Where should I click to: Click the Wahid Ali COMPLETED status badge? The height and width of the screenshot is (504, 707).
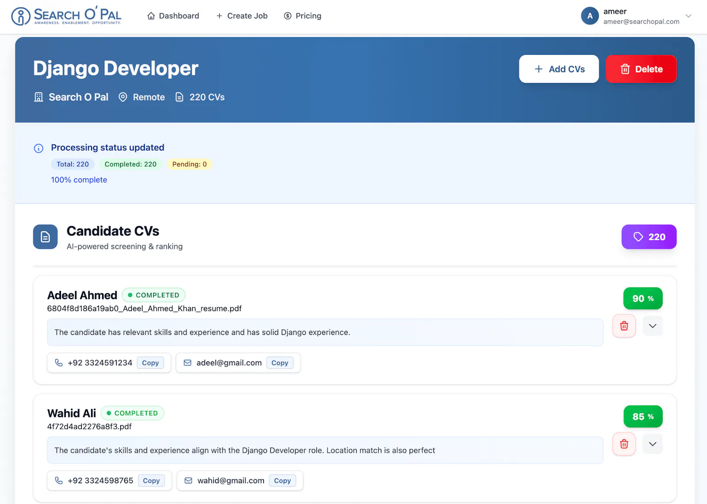(x=132, y=413)
